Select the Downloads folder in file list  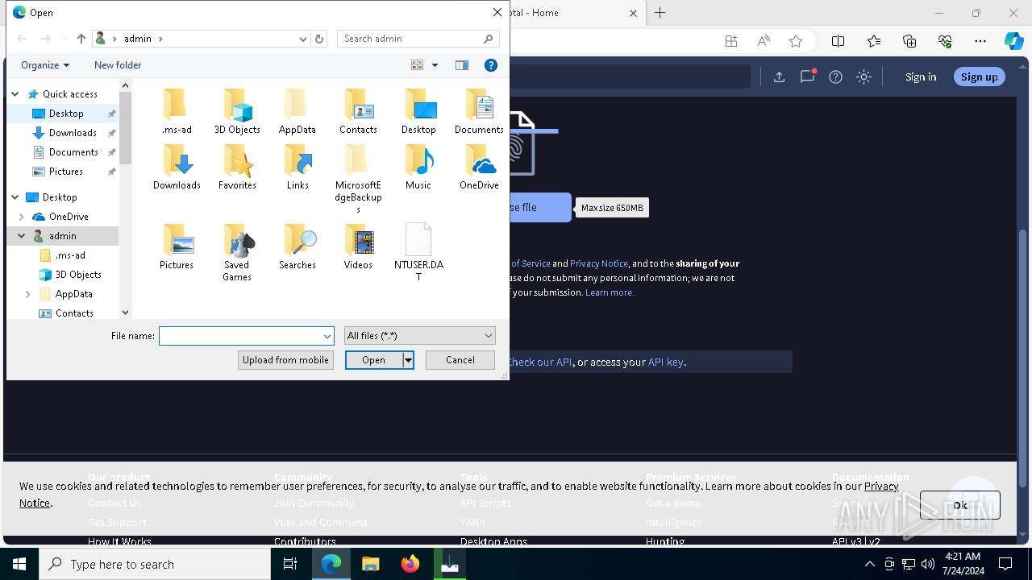click(177, 168)
